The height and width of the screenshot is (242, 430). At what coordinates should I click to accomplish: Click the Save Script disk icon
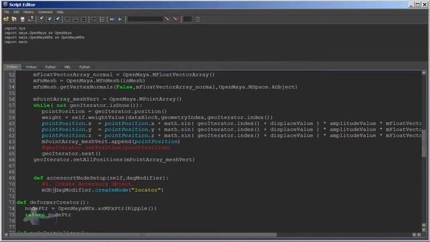pyautogui.click(x=22, y=19)
